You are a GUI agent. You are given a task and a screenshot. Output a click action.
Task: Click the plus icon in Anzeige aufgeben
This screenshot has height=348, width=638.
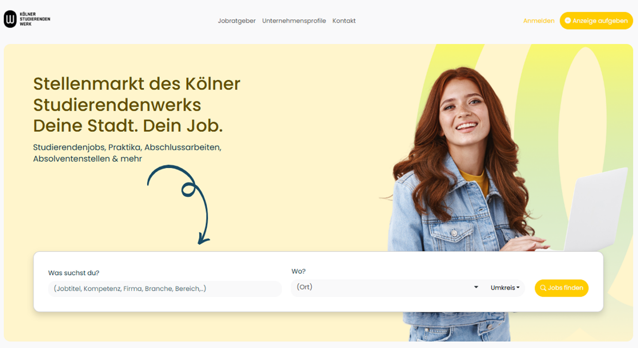(568, 21)
